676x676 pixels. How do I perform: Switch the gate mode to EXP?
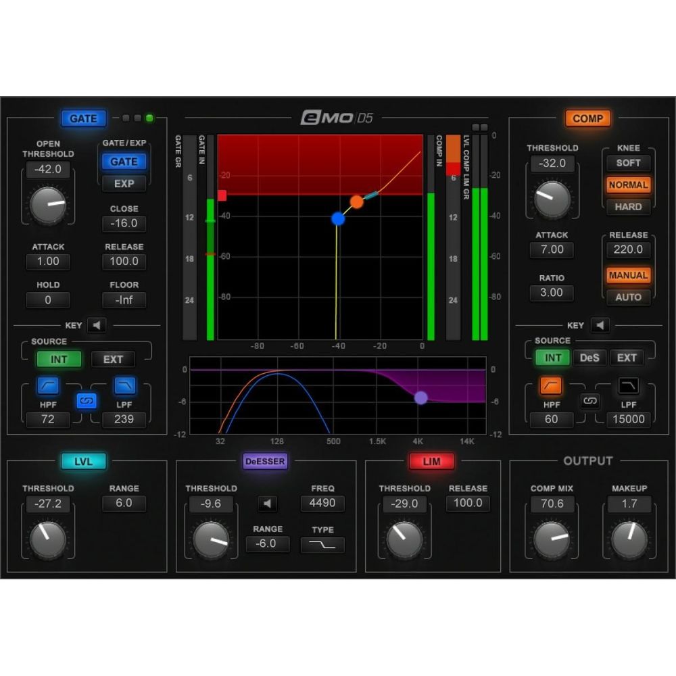[x=124, y=183]
